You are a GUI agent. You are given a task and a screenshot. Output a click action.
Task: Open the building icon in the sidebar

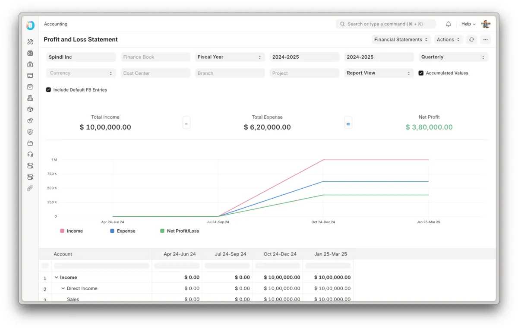tap(30, 98)
